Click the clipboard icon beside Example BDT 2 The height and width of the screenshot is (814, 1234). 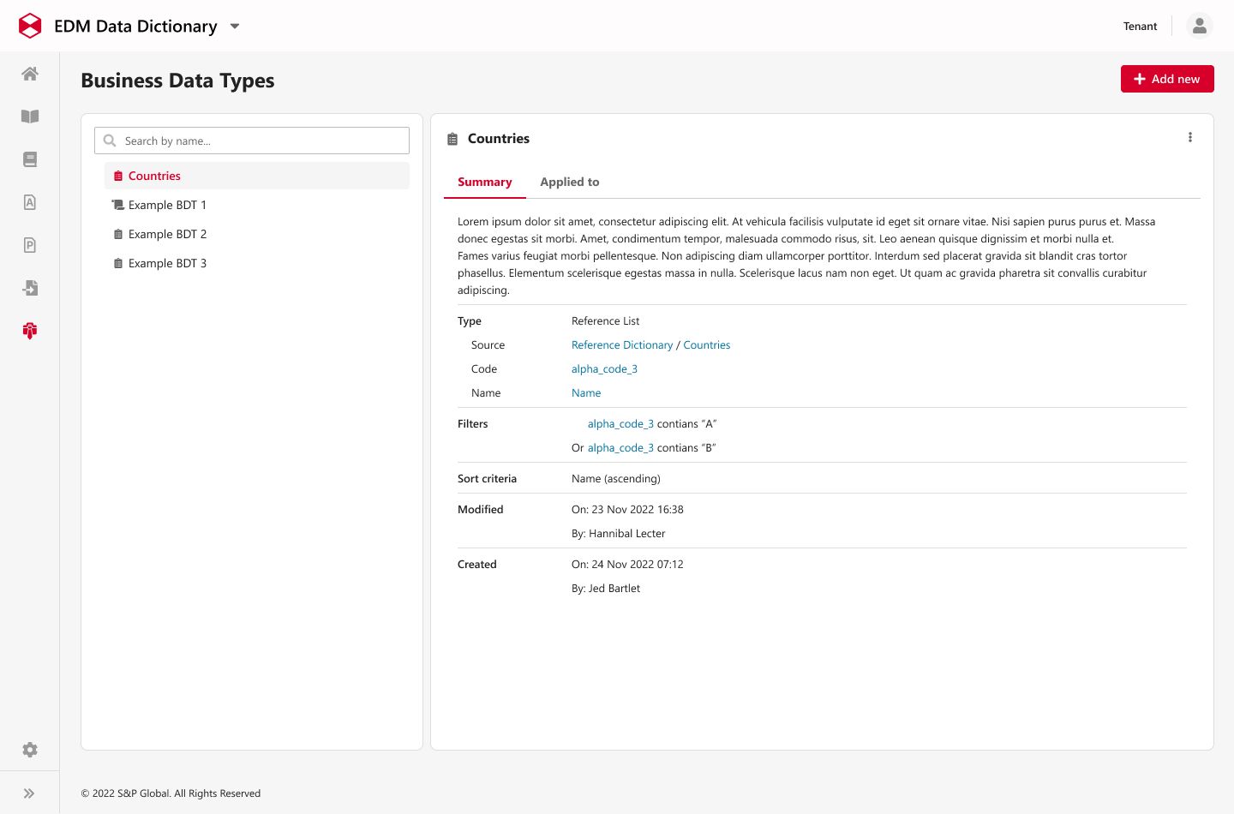(118, 234)
